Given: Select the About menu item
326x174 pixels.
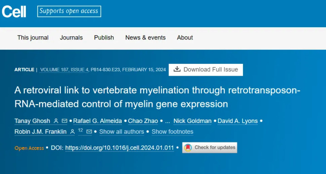Looking at the screenshot, I should click(x=185, y=38).
